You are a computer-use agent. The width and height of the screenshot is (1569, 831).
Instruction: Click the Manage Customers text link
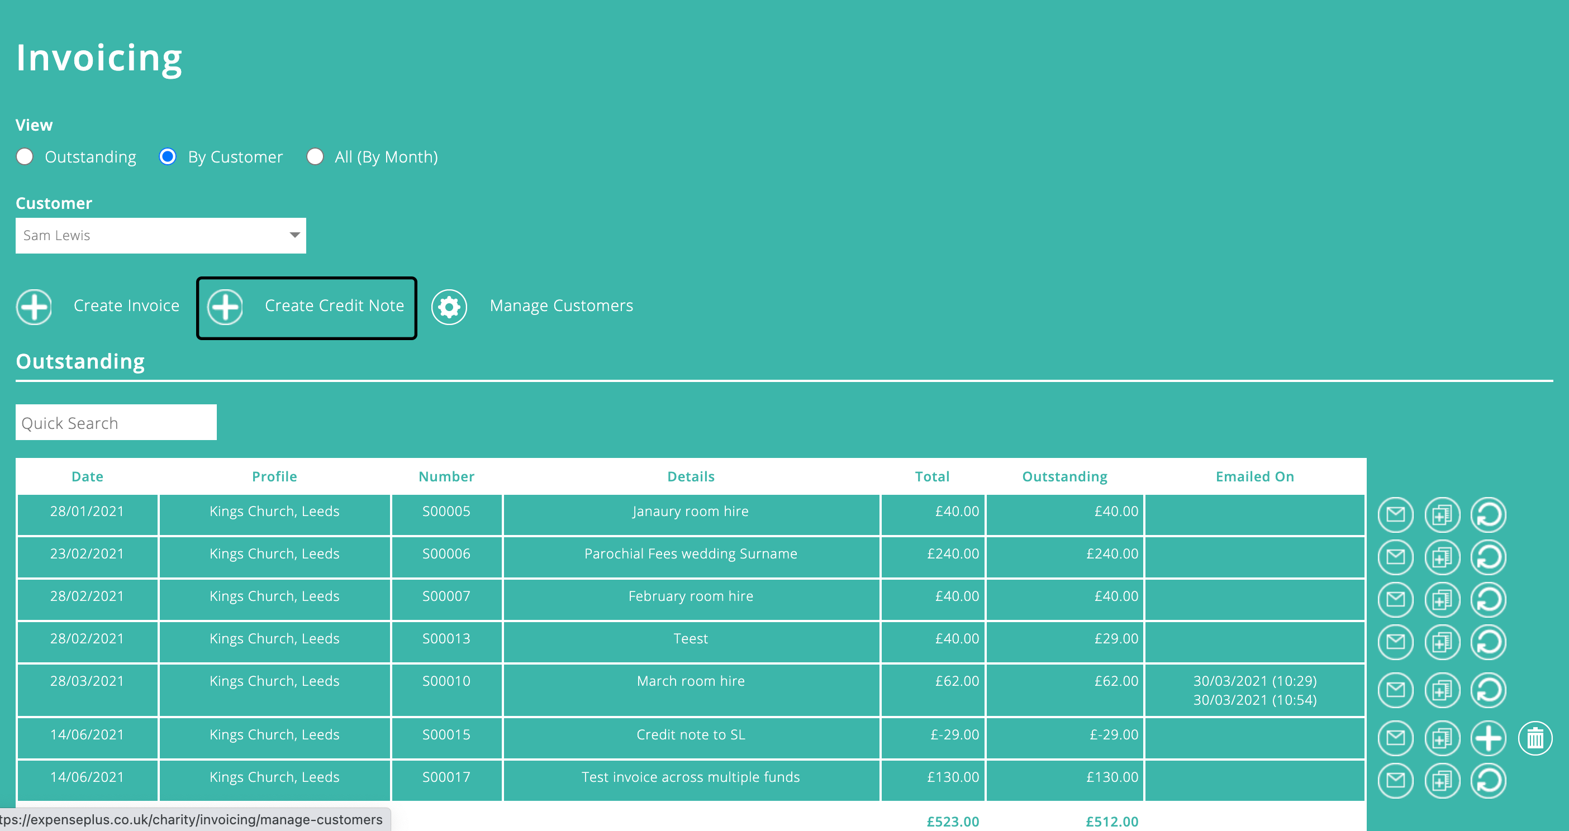(561, 305)
